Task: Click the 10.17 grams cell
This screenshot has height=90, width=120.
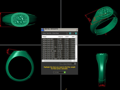Action: 61,59
